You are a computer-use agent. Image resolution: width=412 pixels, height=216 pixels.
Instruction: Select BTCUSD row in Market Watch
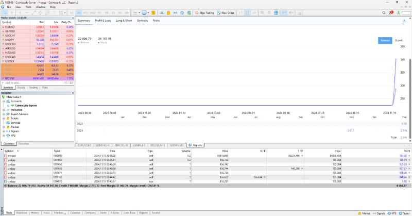(37, 78)
